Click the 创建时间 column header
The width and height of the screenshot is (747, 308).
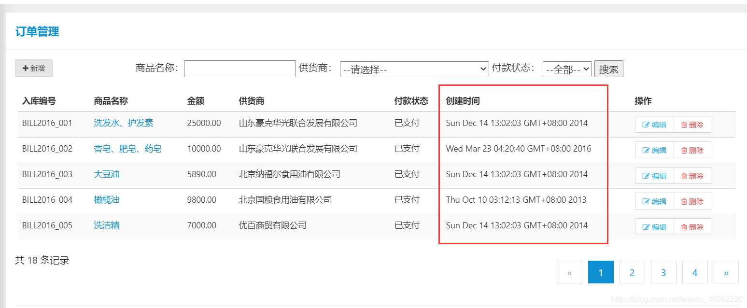463,101
